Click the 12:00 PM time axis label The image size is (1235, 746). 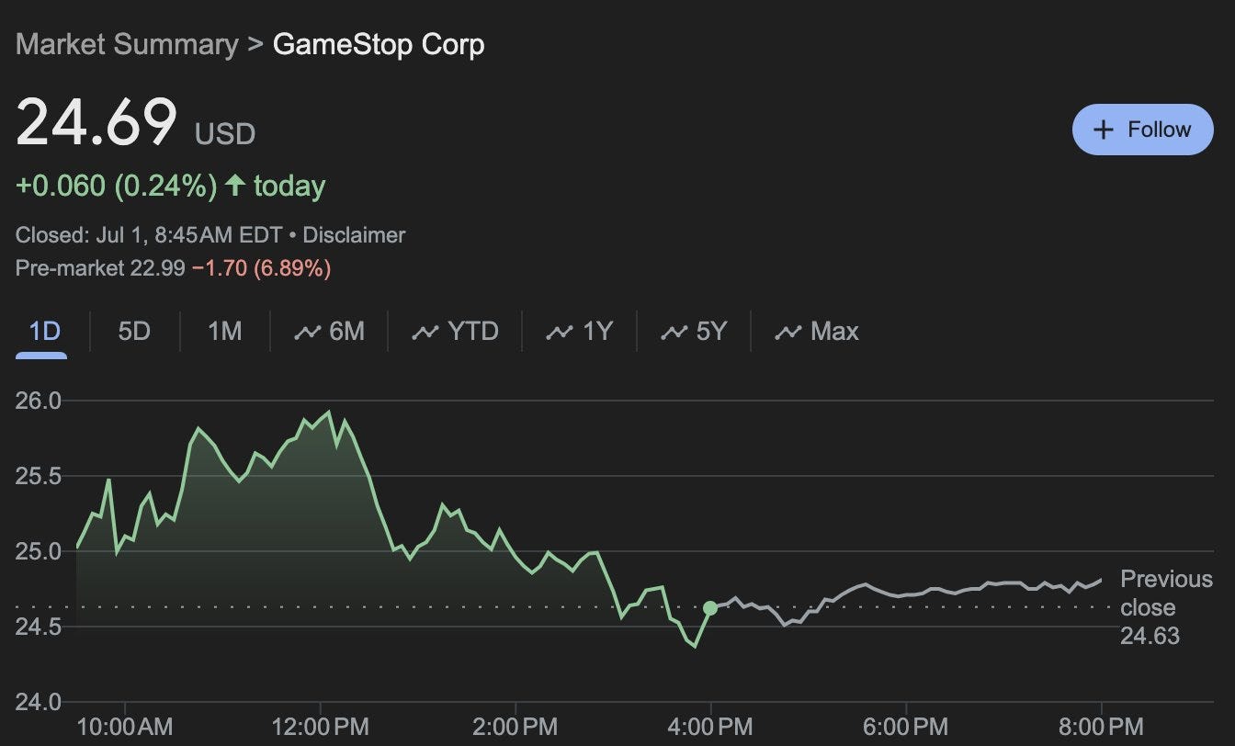pyautogui.click(x=321, y=728)
